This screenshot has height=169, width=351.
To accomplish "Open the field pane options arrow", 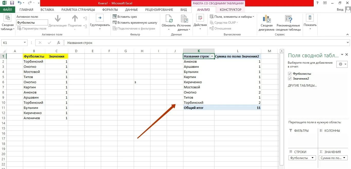I will tap(342, 55).
